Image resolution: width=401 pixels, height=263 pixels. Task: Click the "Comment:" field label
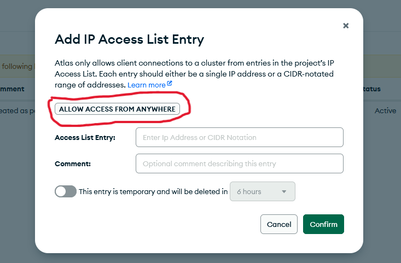pos(73,163)
